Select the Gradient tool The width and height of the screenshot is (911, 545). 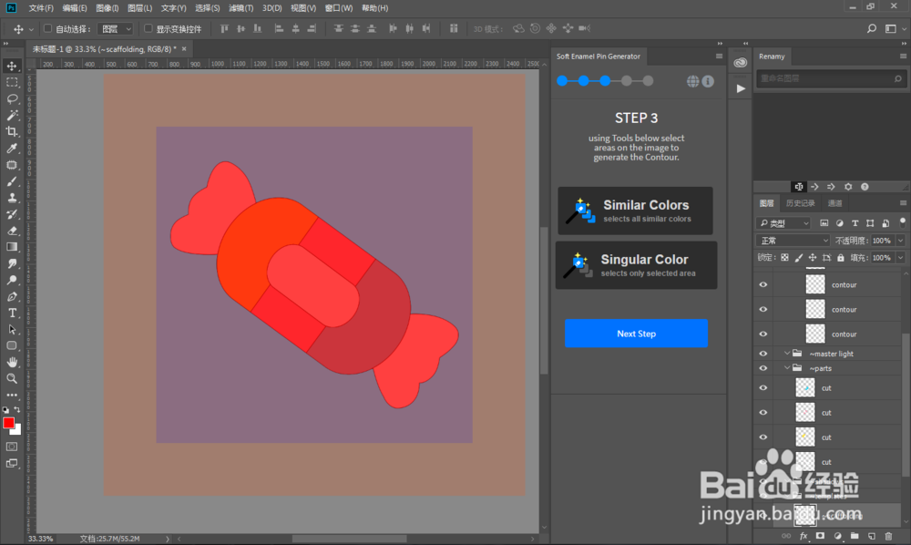pyautogui.click(x=12, y=247)
